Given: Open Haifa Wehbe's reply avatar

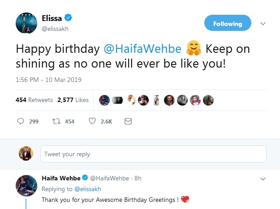Looking at the screenshot, I should click(26, 185).
